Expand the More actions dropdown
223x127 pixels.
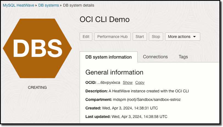point(182,37)
